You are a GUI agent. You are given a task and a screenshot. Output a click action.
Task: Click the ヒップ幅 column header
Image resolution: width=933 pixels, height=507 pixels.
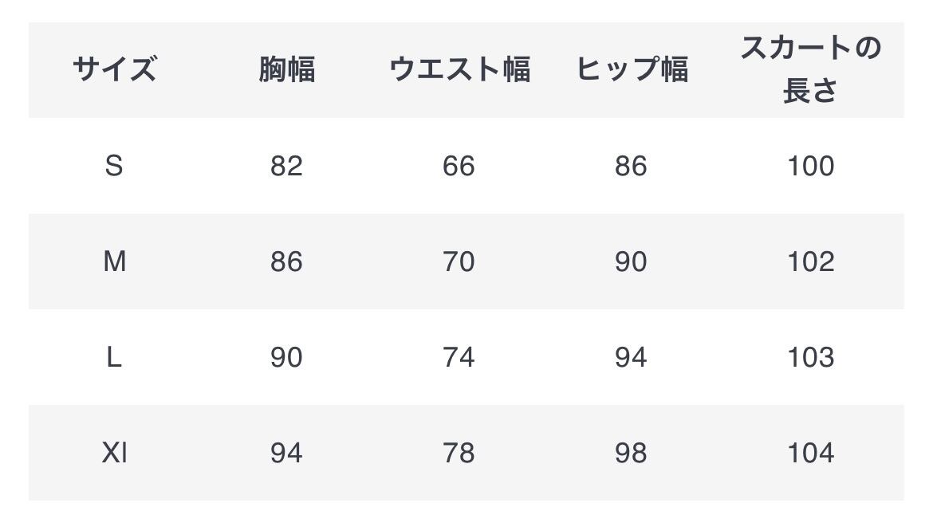click(631, 70)
